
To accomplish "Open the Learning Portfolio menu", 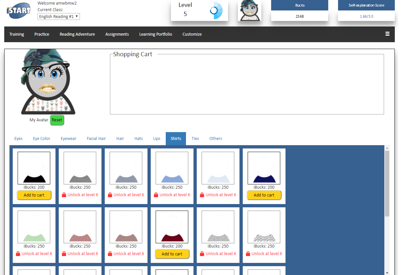I will coord(156,34).
